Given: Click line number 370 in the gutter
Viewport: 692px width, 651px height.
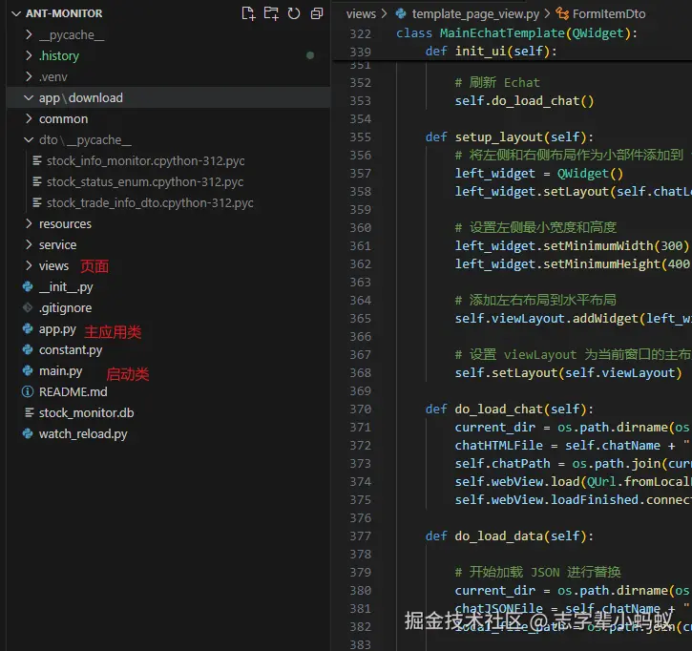Looking at the screenshot, I should click(360, 409).
